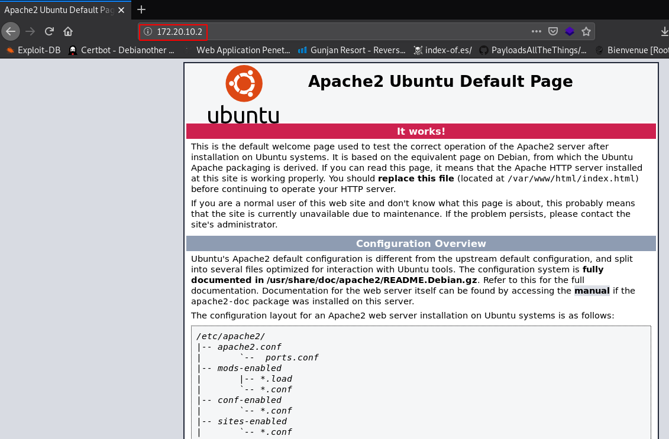Click the ports.conf entry in config tree

[292, 357]
